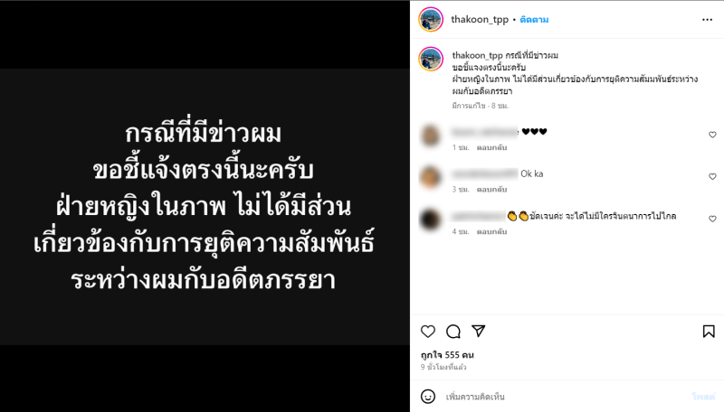Viewport: 724px width, 412px height.
Task: Reply to the three hearts comment
Action: [491, 147]
